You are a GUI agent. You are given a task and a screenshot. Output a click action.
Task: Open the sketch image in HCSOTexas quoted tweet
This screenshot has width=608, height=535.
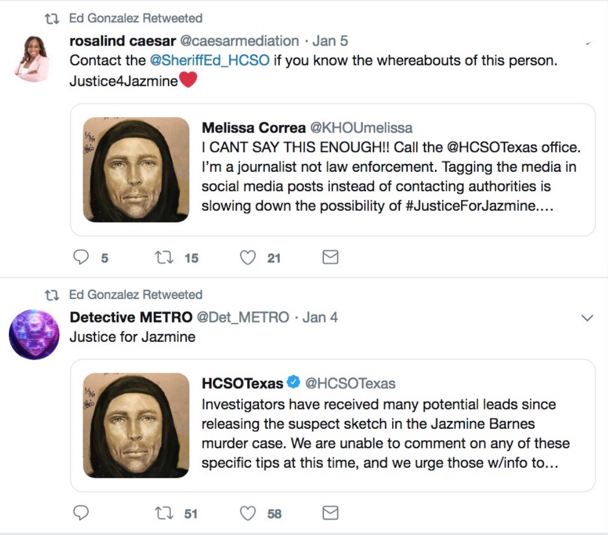pos(135,425)
